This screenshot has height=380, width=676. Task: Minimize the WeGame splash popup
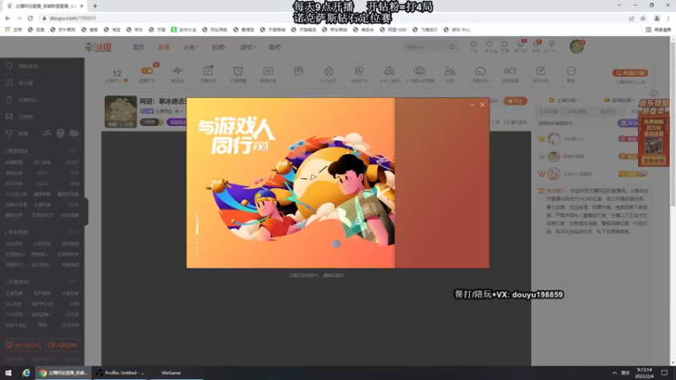472,105
